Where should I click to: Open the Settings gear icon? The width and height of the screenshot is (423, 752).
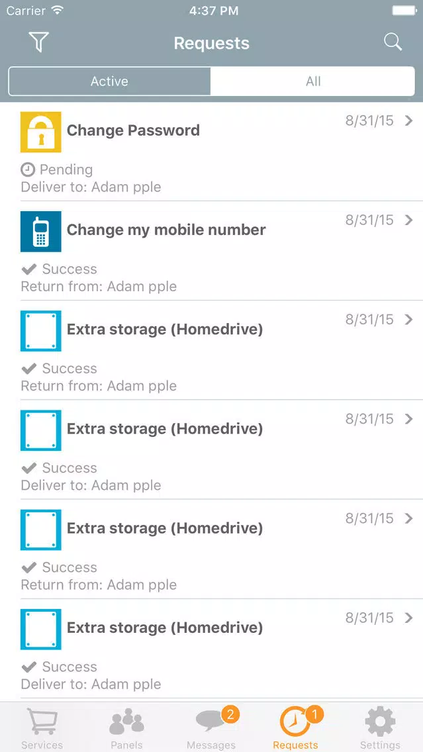pos(380,728)
